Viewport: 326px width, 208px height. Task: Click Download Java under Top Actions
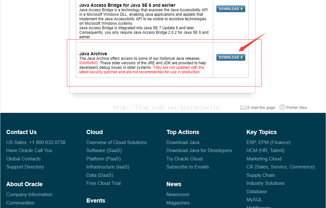(x=183, y=142)
